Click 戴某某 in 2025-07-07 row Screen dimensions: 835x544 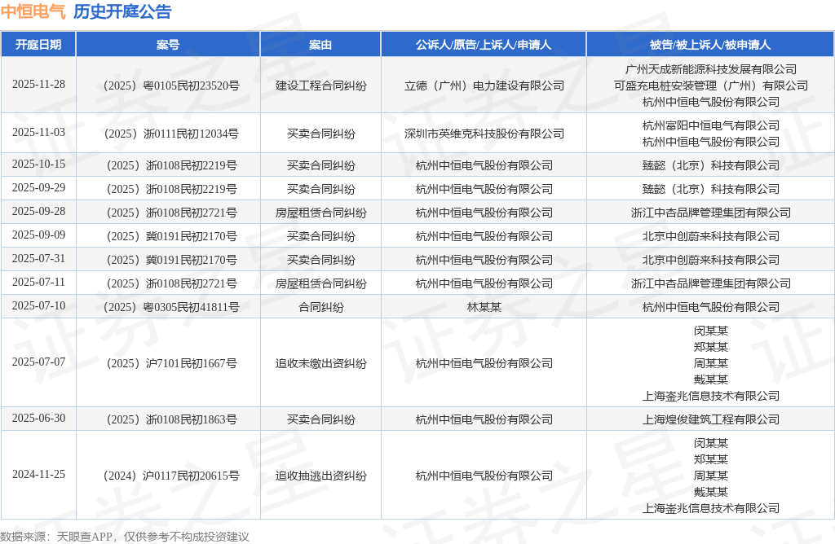tap(710, 379)
